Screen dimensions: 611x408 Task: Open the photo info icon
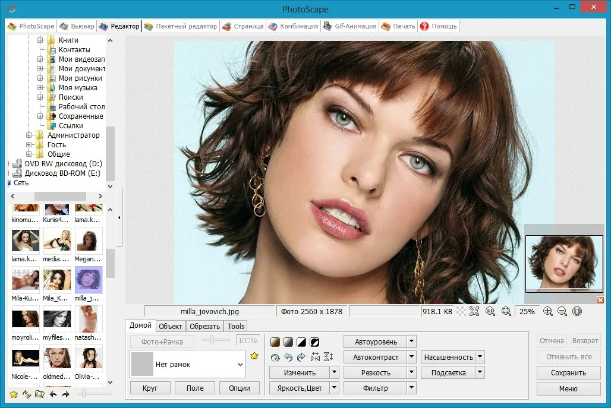577,311
